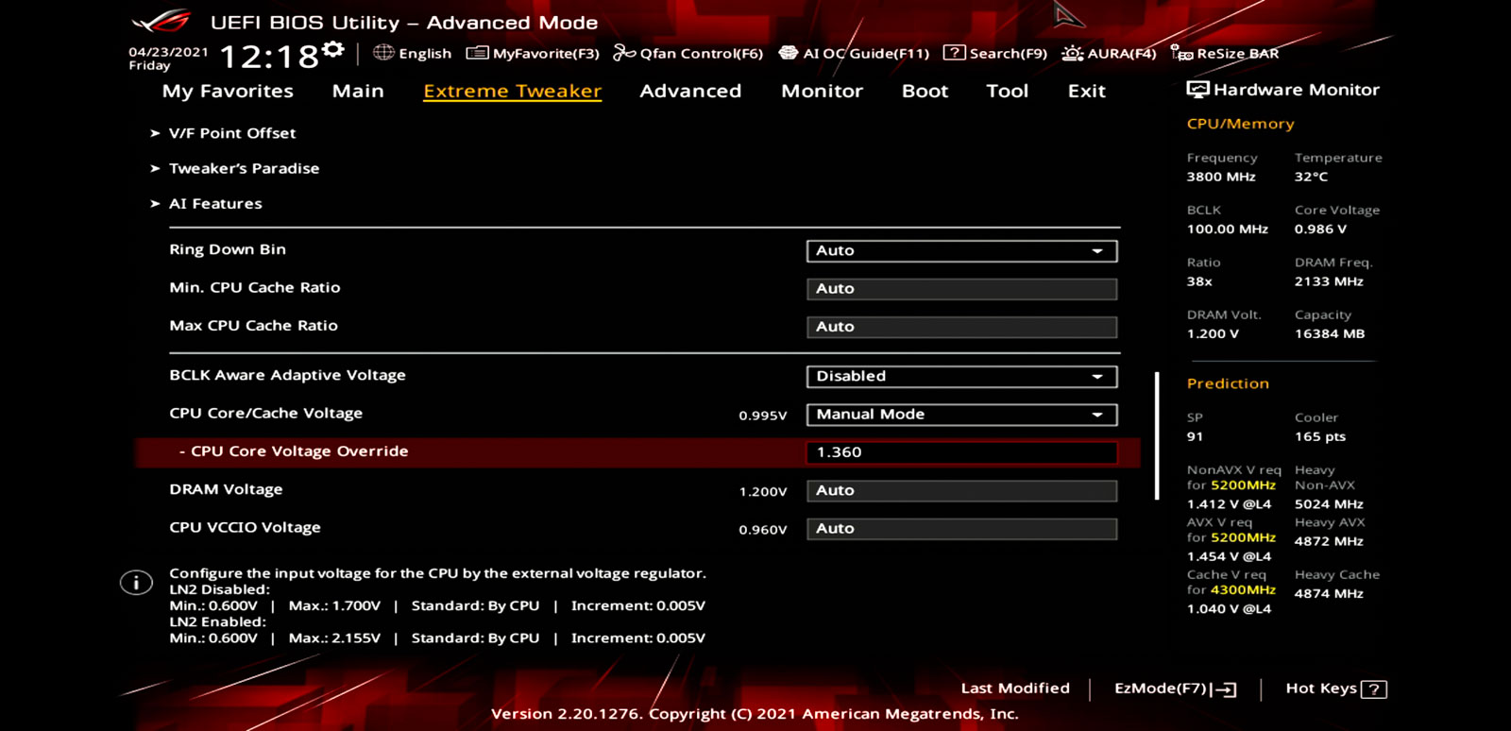Select Extreme Tweaker tab
The image size is (1511, 731).
click(x=512, y=91)
